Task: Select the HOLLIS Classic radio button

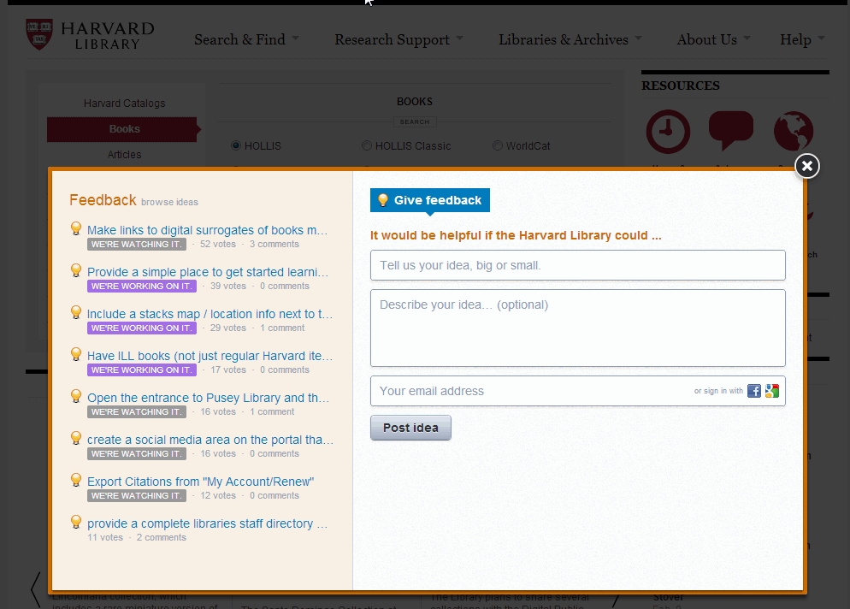Action: click(x=367, y=145)
